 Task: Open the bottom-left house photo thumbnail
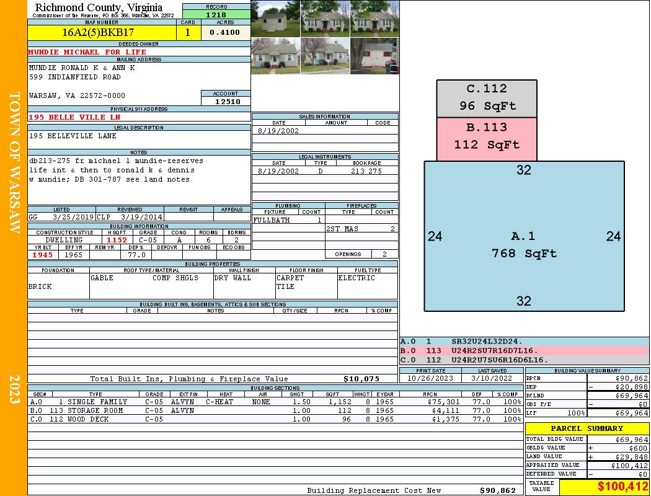coord(275,56)
